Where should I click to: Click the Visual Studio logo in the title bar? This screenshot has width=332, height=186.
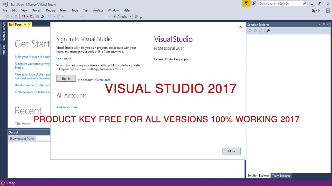5,4
